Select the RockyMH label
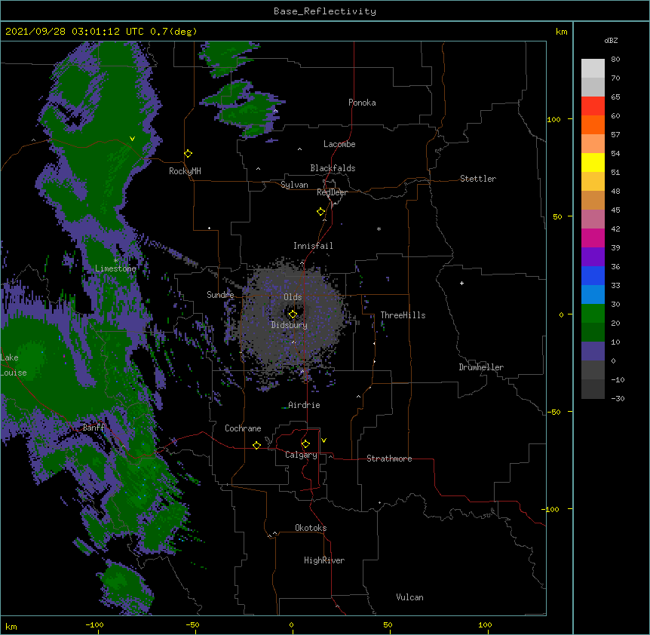Screen dimensions: 650x635 (185, 171)
